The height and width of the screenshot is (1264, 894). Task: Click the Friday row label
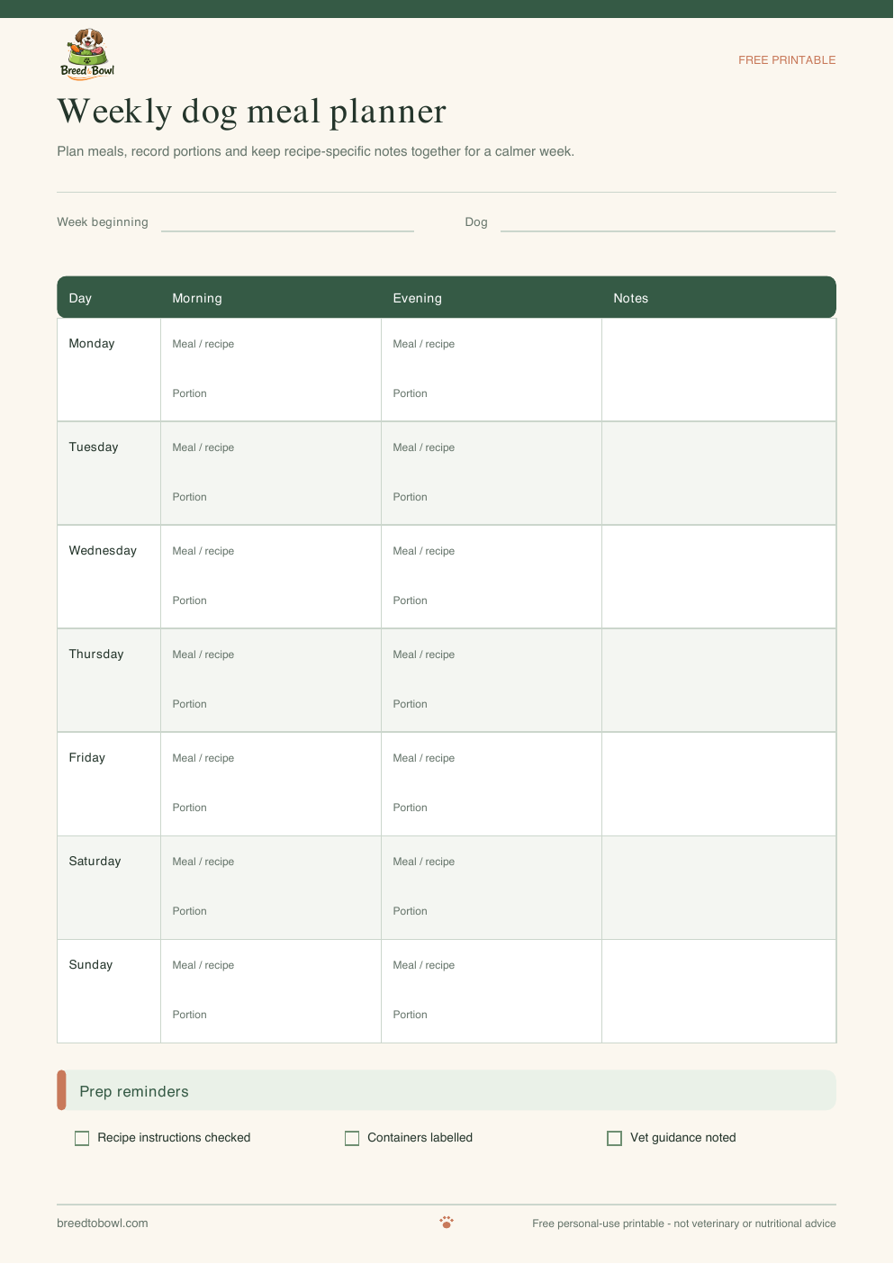87,757
